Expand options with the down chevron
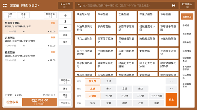Viewport: 197px width, 110px height. (x=171, y=89)
